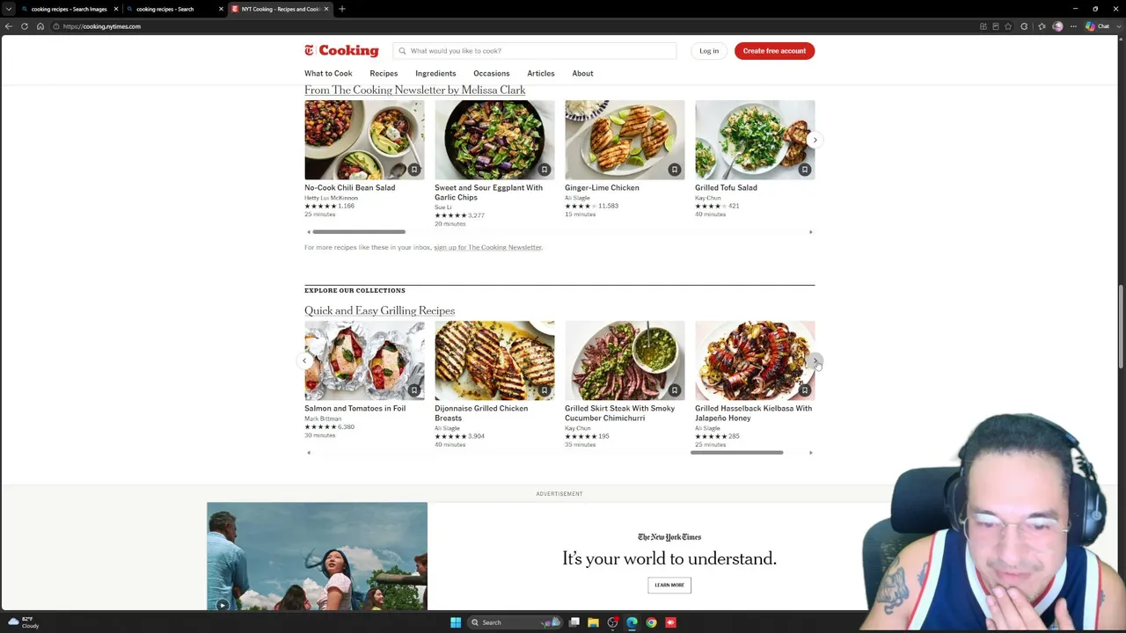Click the browser back arrow
Screen dimensions: 1126x633
pyautogui.click(x=9, y=26)
